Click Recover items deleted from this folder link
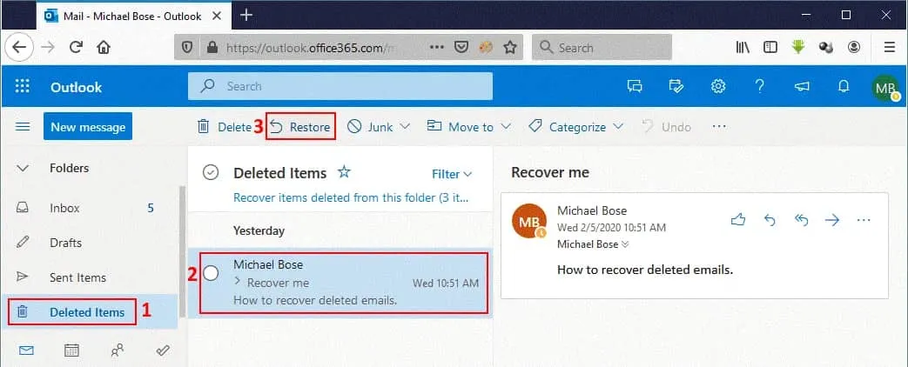The height and width of the screenshot is (367, 908). [x=353, y=197]
